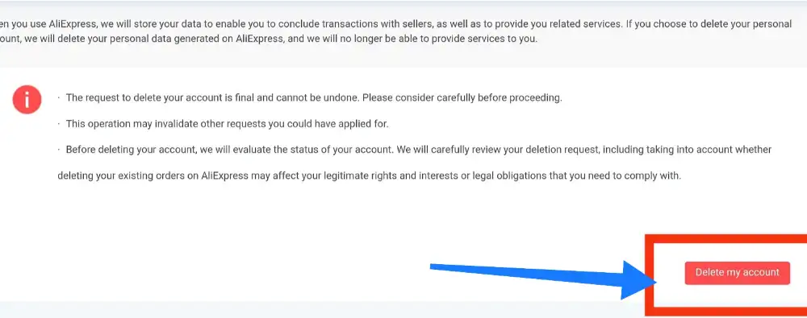Click bullet dot before 'This operation may invalidate'
Screen dimensions: 807x318
point(59,124)
